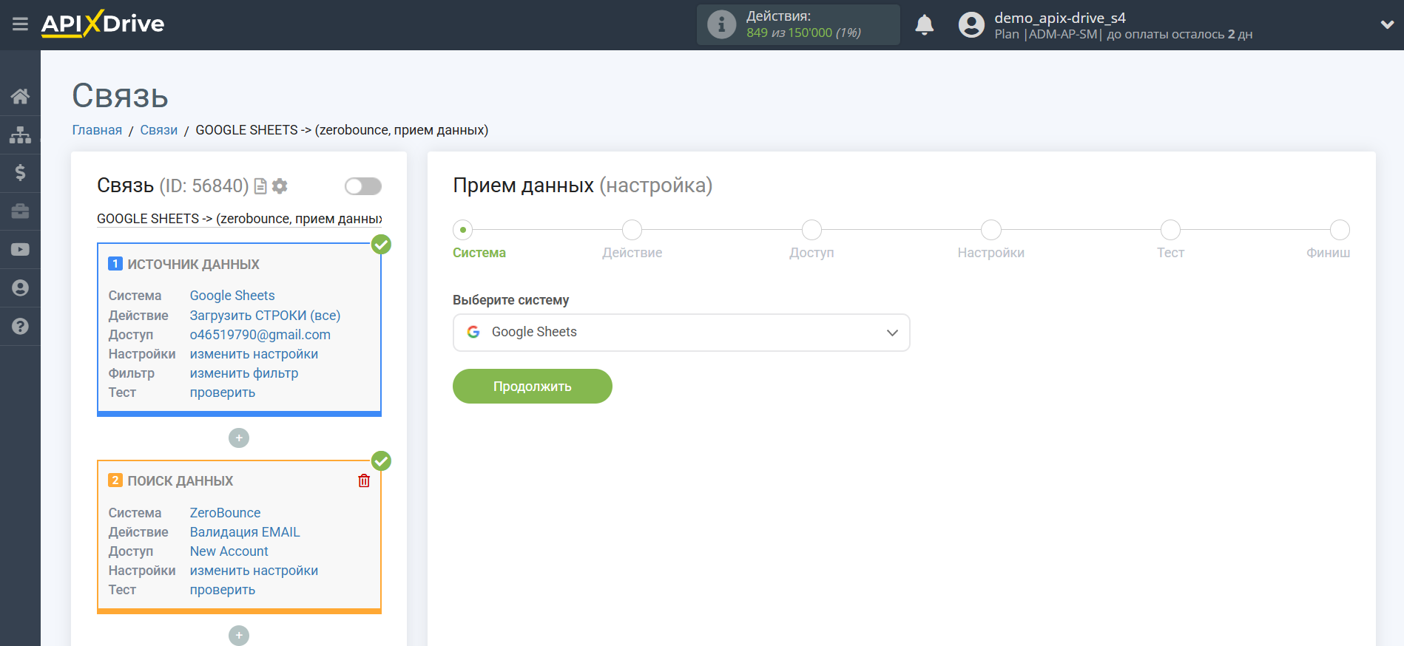
Task: Open the YouTube video icon in the sidebar
Action: point(20,250)
